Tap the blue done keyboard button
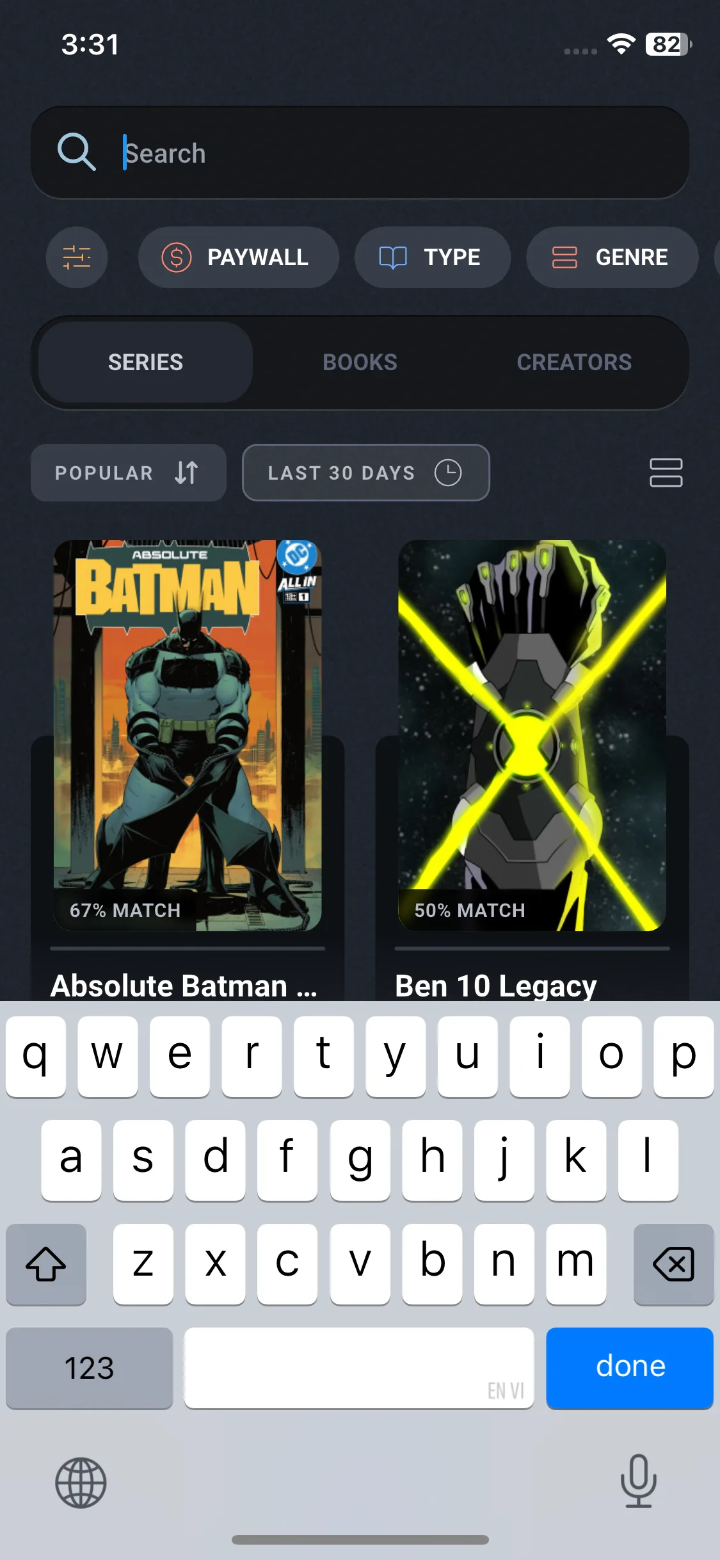 pyautogui.click(x=630, y=1368)
